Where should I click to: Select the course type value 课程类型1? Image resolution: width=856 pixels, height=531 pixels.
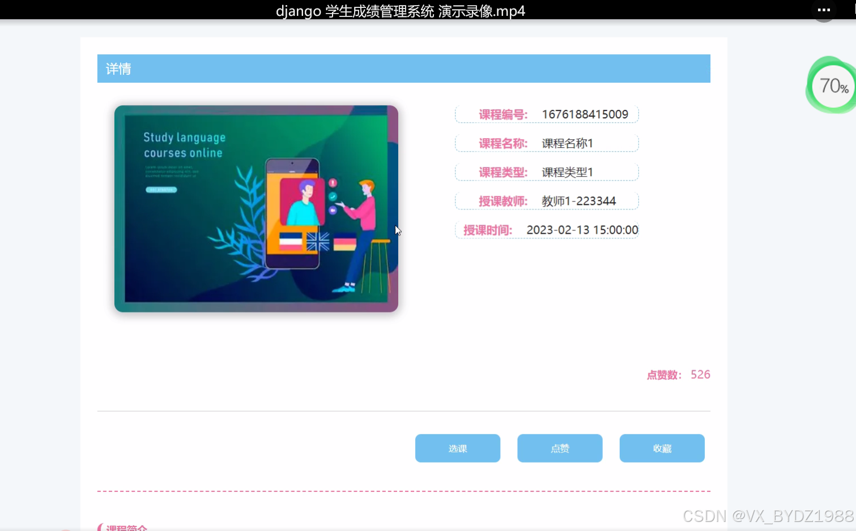tap(567, 172)
